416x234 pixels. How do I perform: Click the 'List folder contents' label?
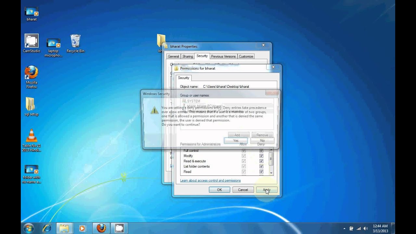[197, 166]
